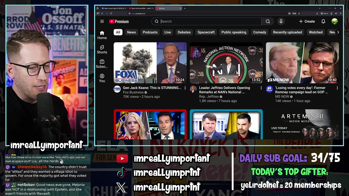Open more options for Gen Jack Keane video
The image size is (349, 196).
point(185,88)
